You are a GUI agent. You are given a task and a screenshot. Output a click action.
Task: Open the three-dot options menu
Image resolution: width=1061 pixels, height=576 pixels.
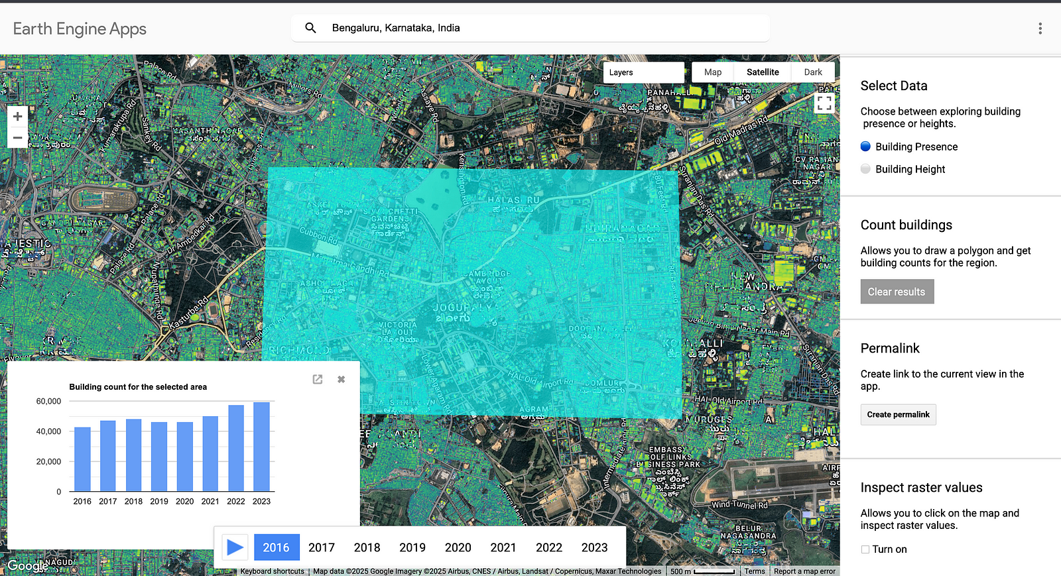pyautogui.click(x=1040, y=28)
